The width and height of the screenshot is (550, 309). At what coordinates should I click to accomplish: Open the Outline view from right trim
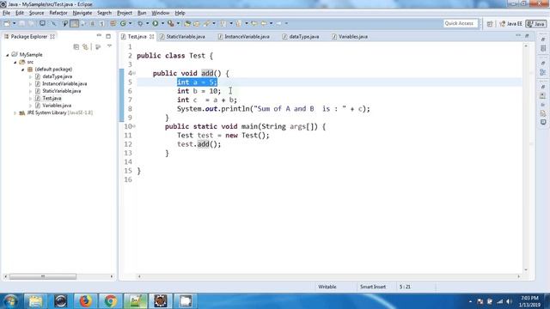(543, 72)
